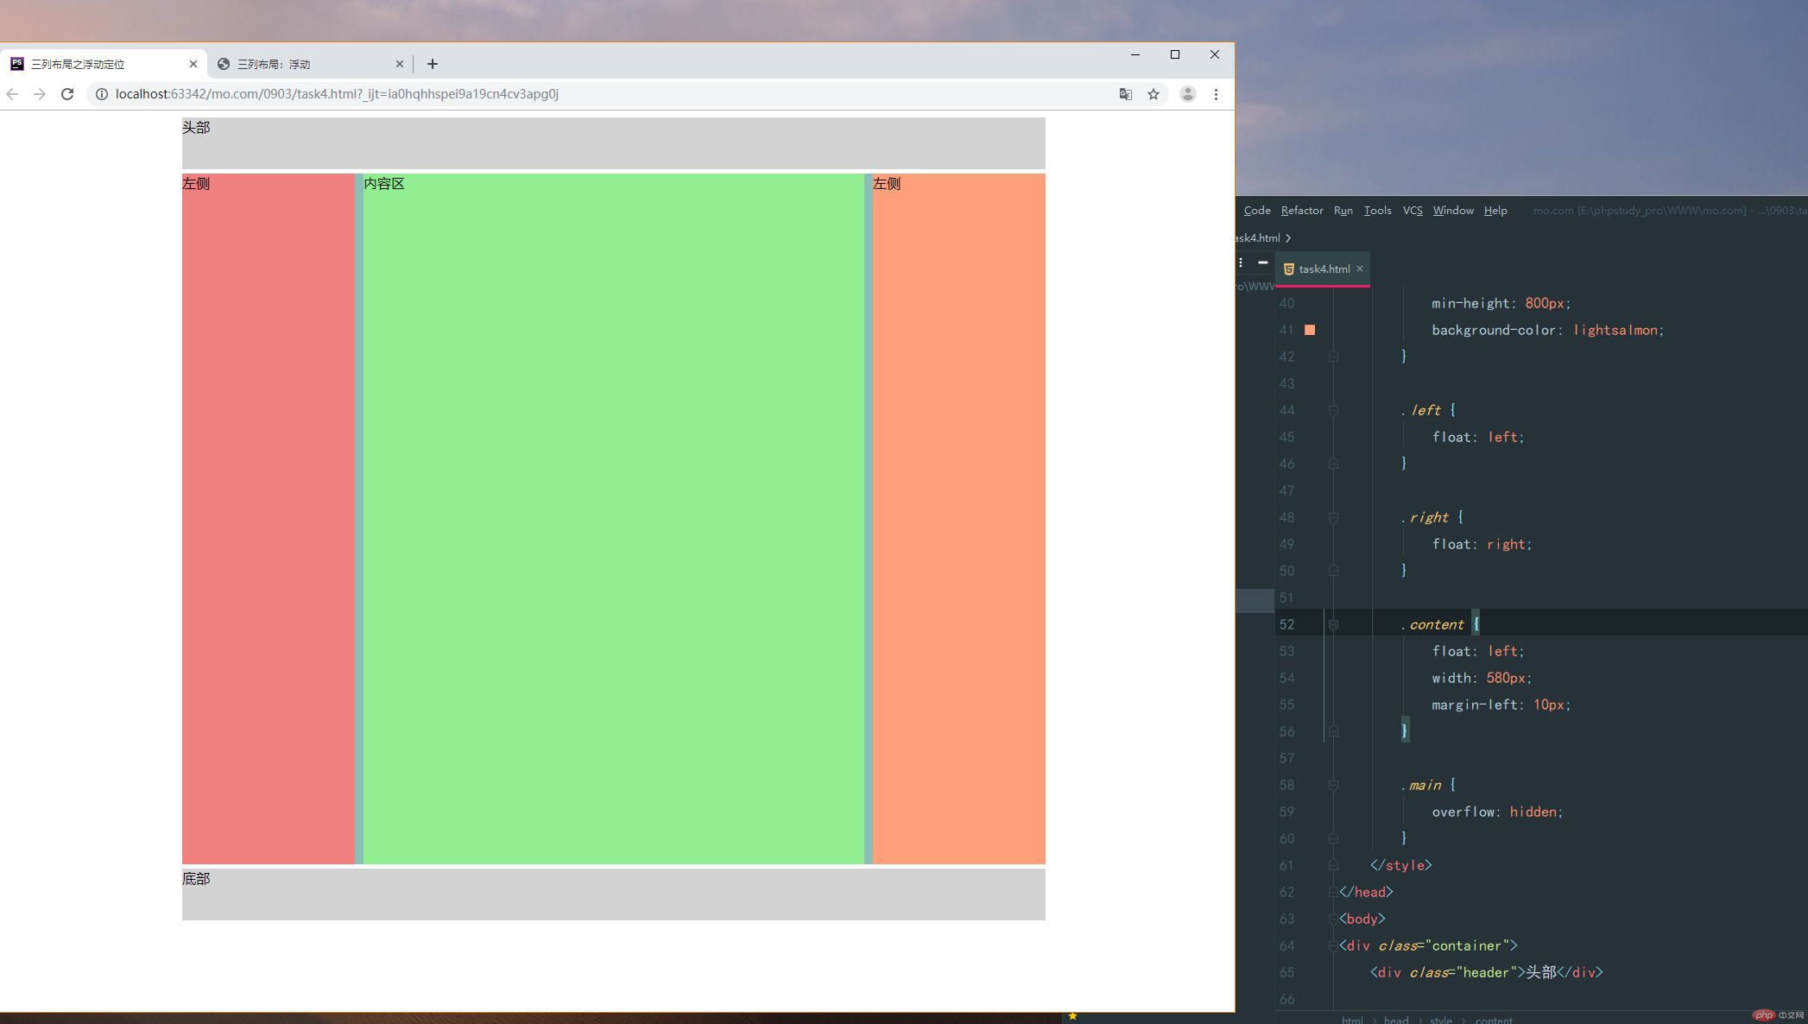Open the Run menu

coord(1343,211)
